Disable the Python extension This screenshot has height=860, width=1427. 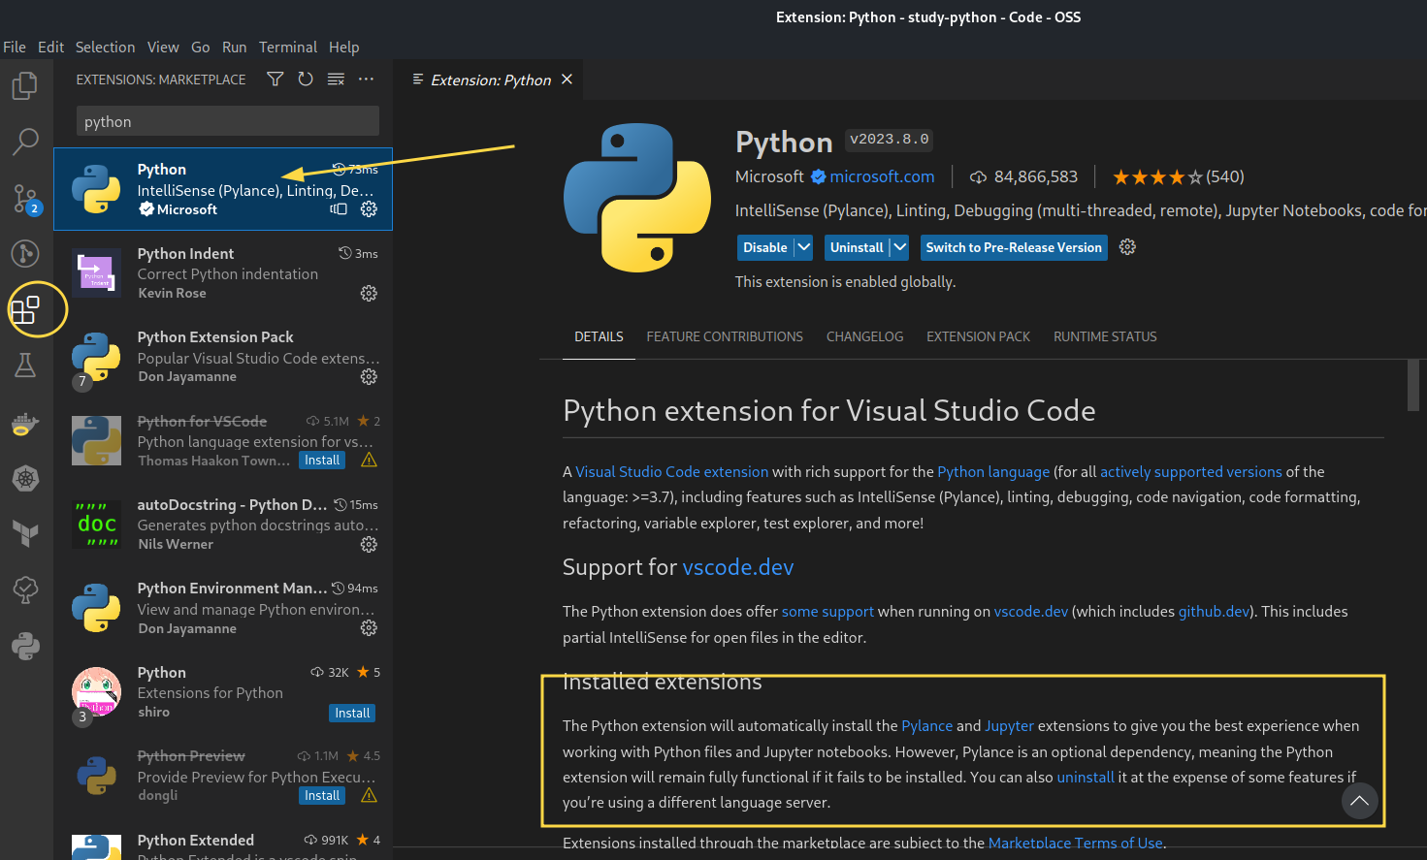[763, 247]
